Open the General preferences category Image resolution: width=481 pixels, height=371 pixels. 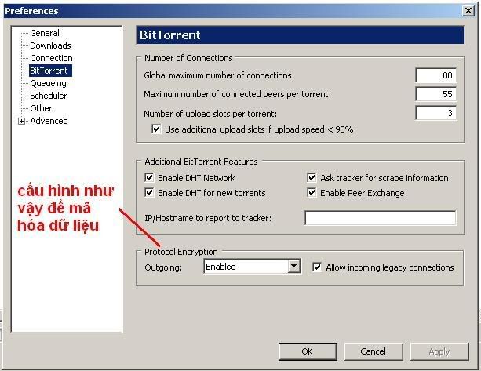[45, 33]
